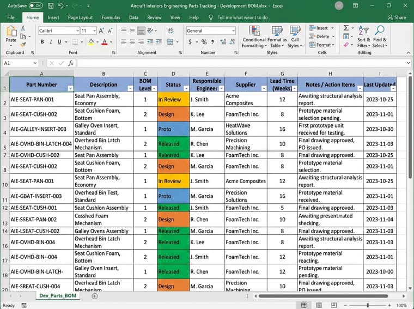Toggle Normal view in status bar

point(303,305)
